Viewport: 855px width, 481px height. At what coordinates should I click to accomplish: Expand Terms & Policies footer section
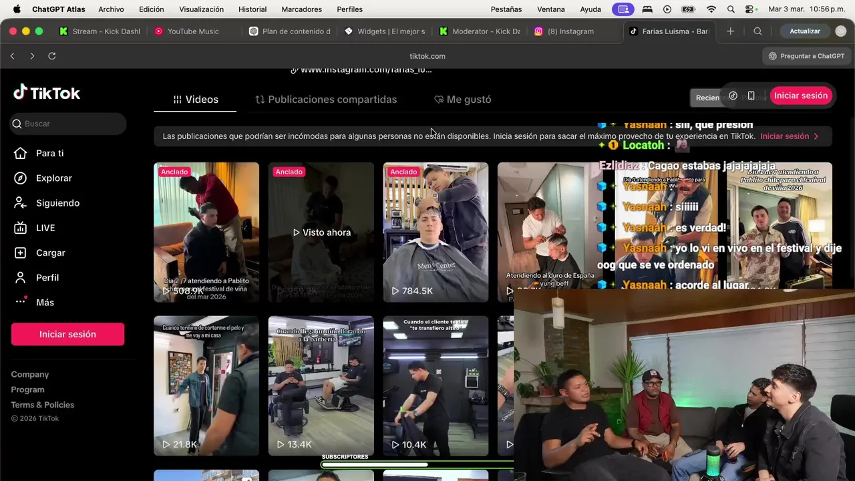[43, 405]
